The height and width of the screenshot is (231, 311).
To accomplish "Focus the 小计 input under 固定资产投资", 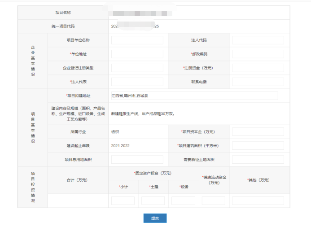I will pos(123,201).
